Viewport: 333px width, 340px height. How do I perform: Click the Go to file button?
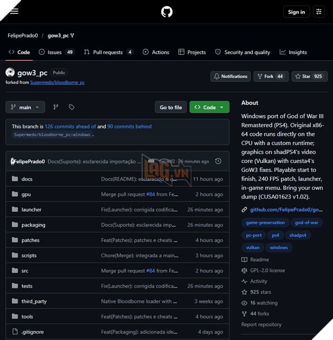(x=171, y=107)
